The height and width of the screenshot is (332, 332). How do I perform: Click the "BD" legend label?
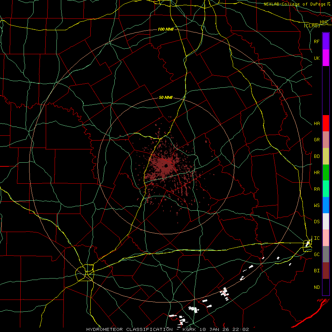click(317, 156)
